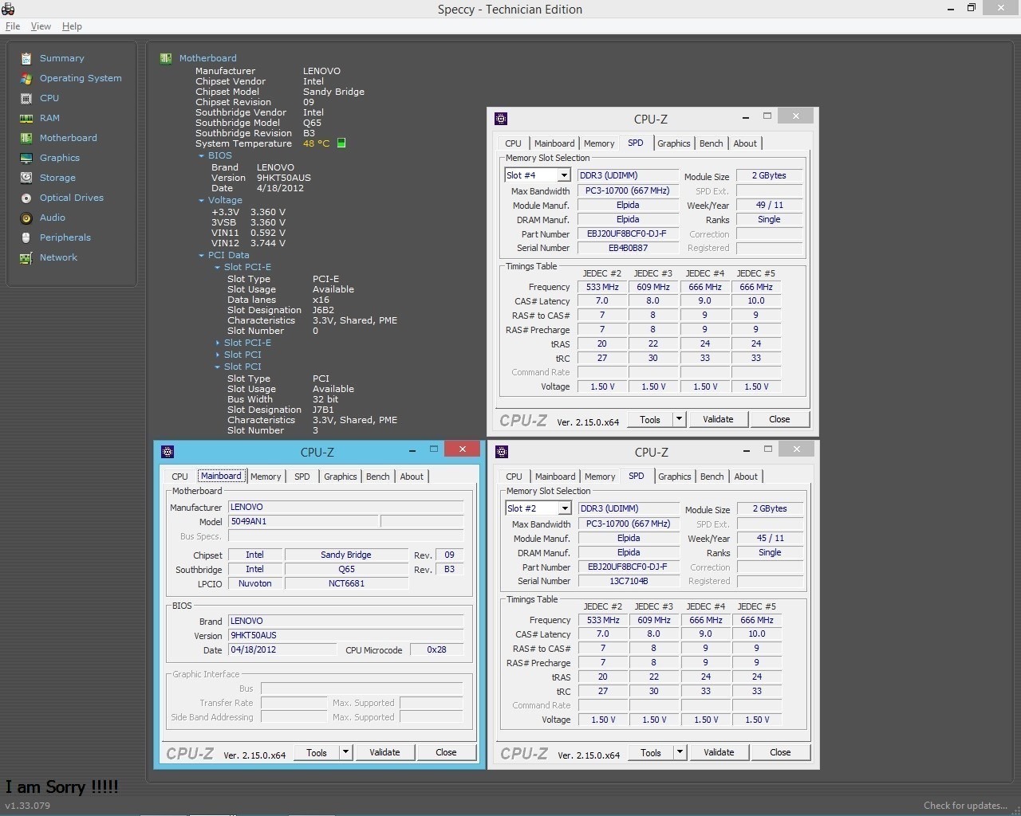Click the Motherboard heading icon in details pane
Screen dimensions: 1021x816
point(166,58)
